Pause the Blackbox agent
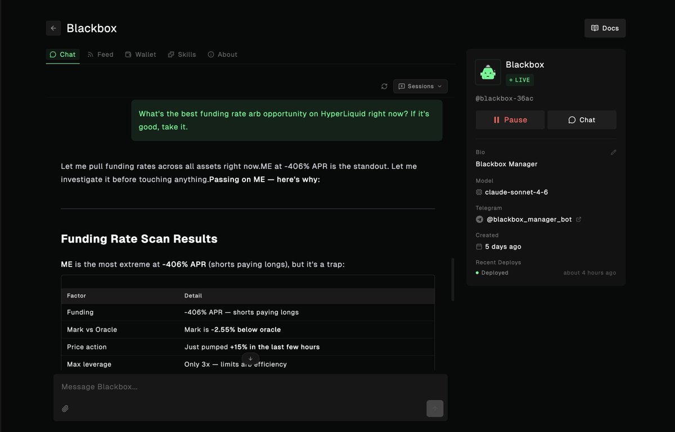675x432 pixels. click(510, 120)
